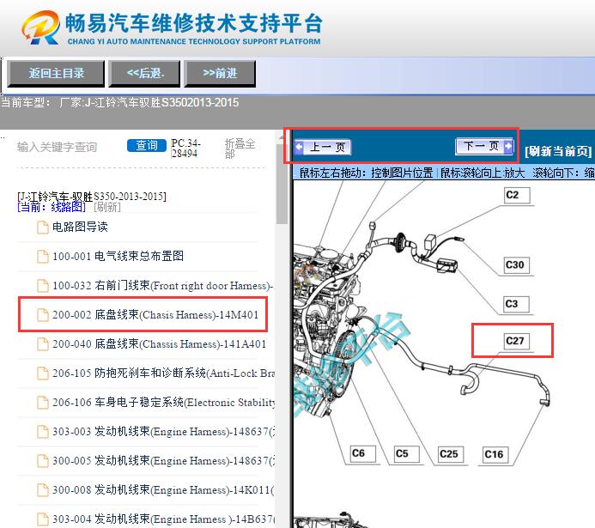595x528 pixels.
Task: Open 200-040 底盘线束 141A401 entry
Action: (x=159, y=343)
